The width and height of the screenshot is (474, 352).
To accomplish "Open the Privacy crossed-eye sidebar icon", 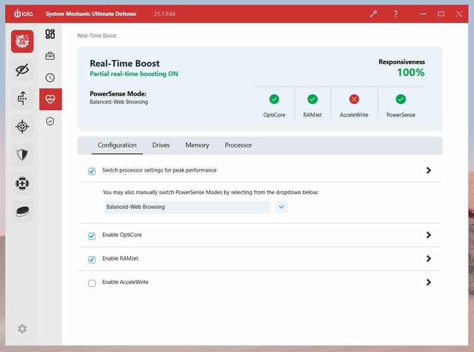I will click(x=22, y=70).
